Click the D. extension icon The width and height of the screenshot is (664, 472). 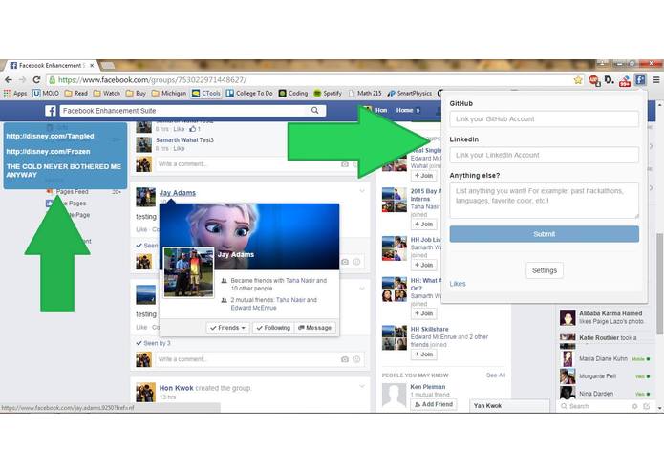tap(610, 79)
